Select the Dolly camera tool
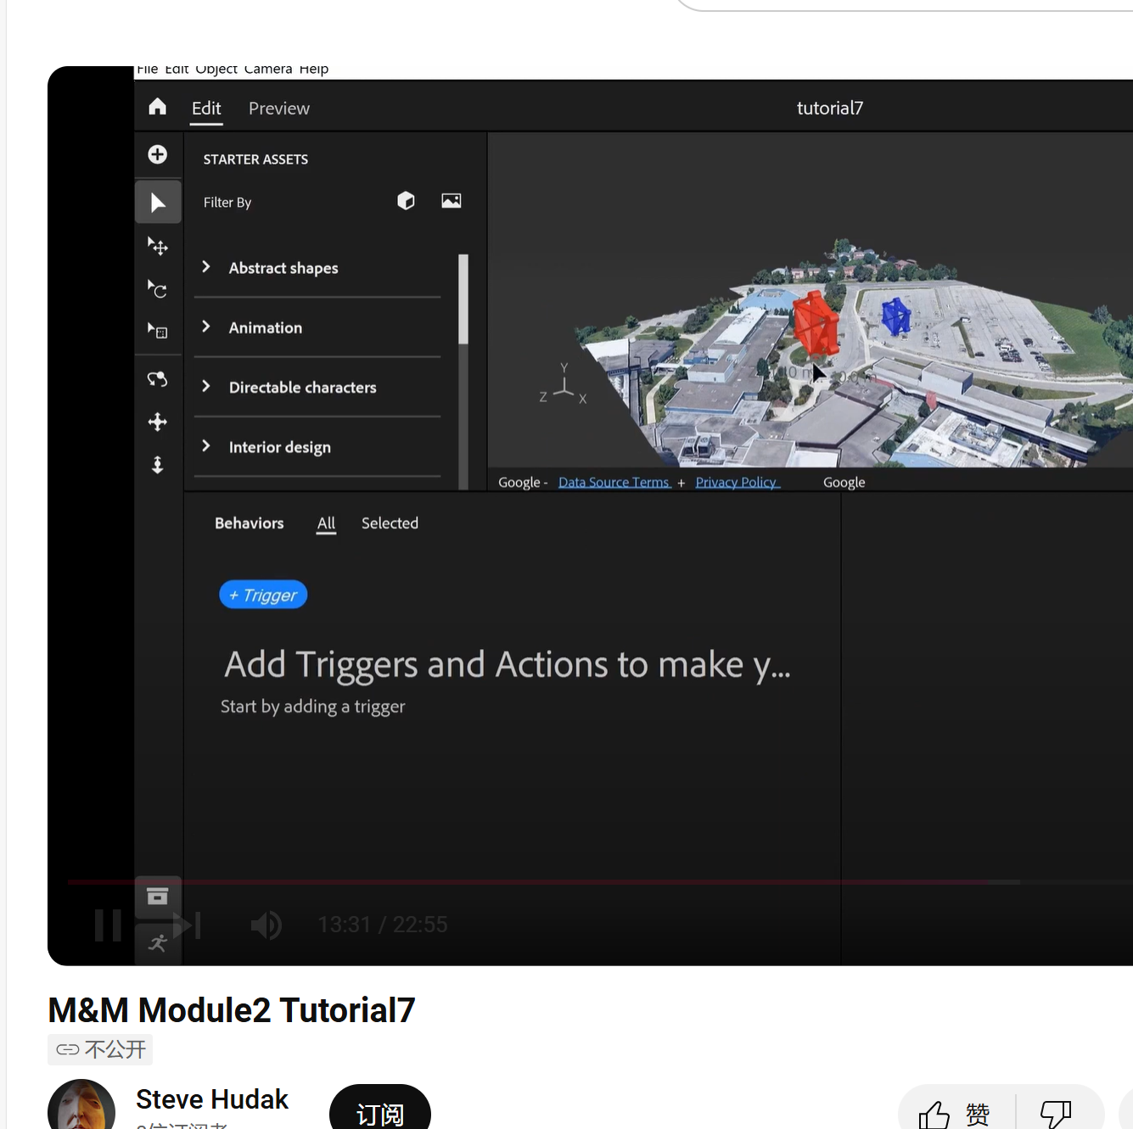Image resolution: width=1133 pixels, height=1129 pixels. pyautogui.click(x=158, y=465)
